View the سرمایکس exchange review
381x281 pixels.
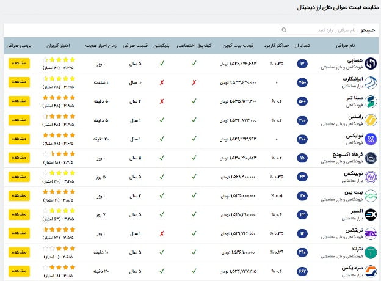coord(19,271)
